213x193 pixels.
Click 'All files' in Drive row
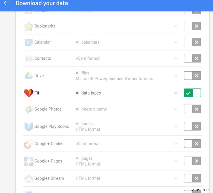coord(82,73)
